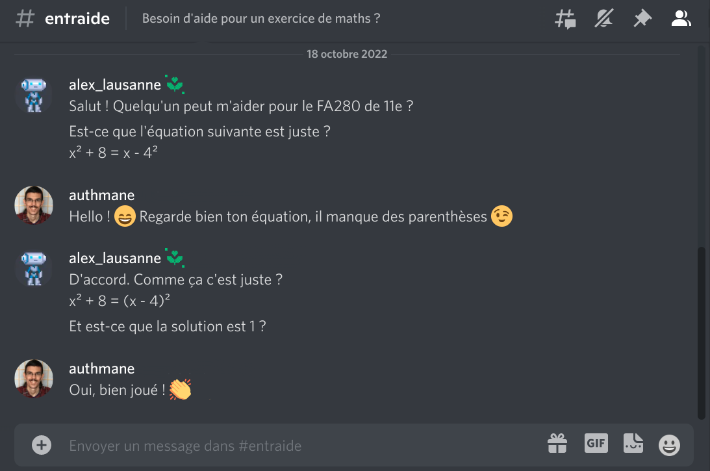710x471 pixels.
Task: Show pinned messages with pin icon
Action: tap(642, 19)
